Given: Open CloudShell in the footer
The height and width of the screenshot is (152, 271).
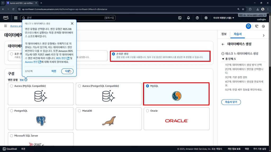Looking at the screenshot, I should tap(10, 149).
